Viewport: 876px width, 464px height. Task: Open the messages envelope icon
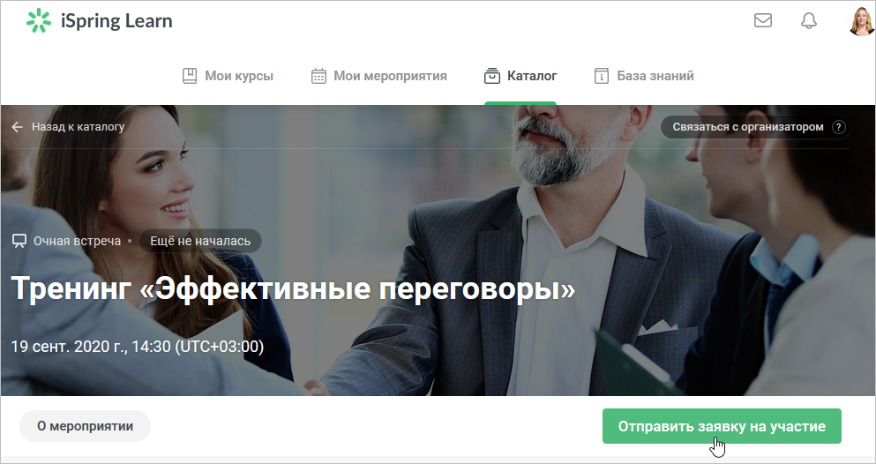pos(762,20)
